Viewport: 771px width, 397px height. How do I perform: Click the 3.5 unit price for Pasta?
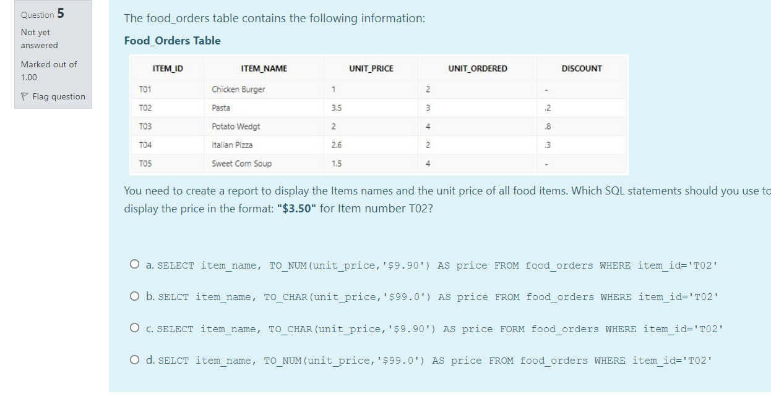[337, 108]
